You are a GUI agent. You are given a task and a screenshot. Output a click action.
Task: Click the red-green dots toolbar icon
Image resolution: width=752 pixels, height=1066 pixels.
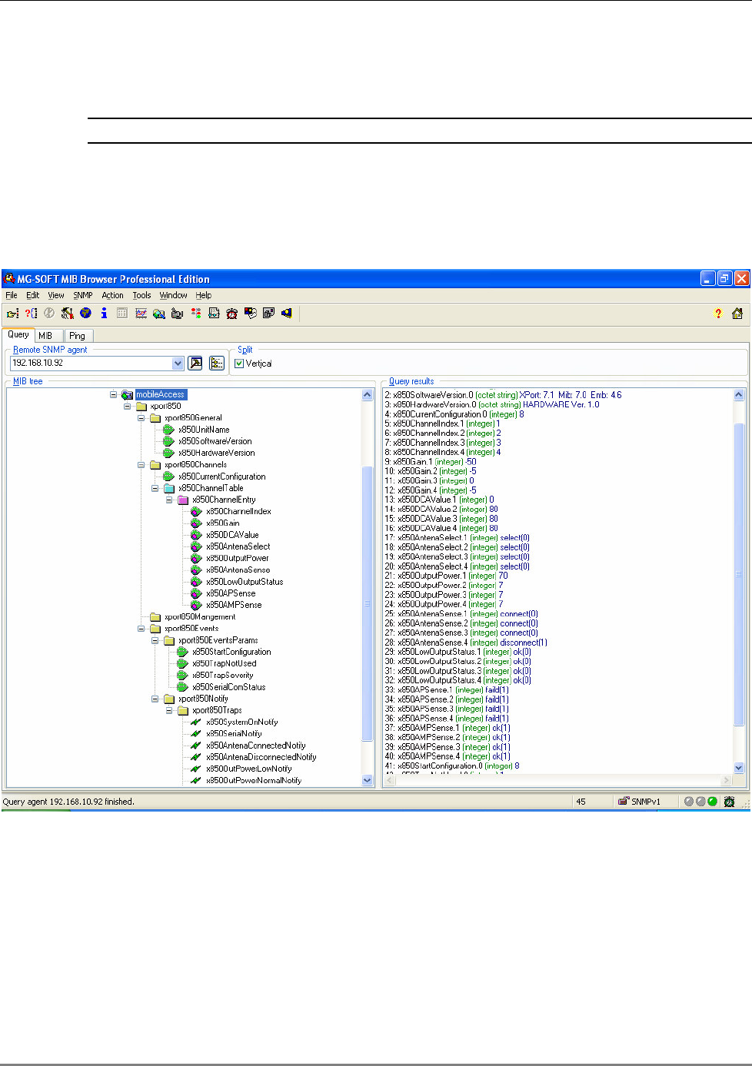point(196,314)
